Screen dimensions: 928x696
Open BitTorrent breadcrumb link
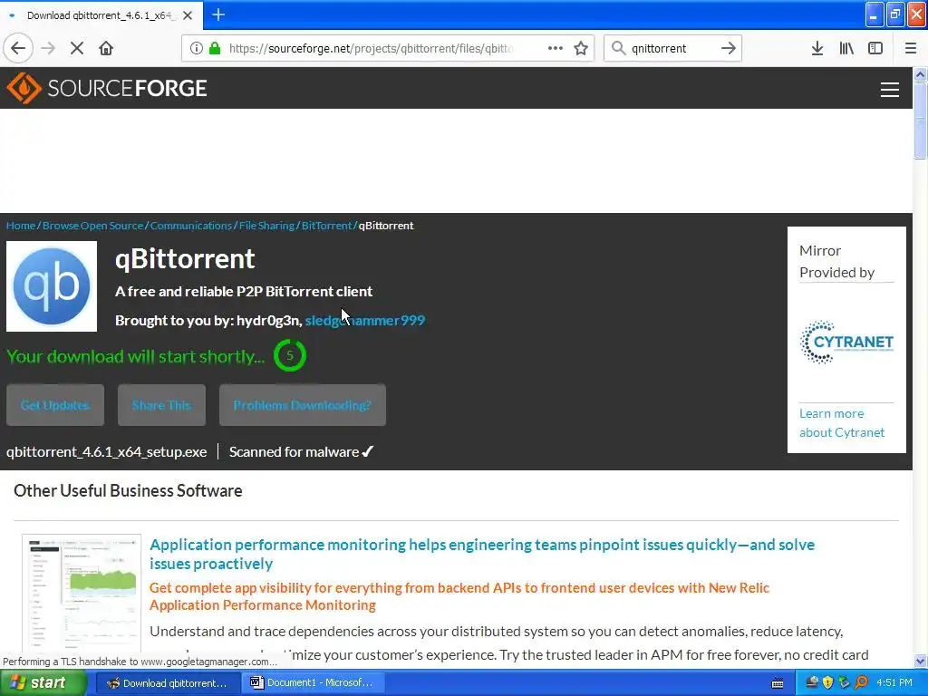pyautogui.click(x=326, y=226)
